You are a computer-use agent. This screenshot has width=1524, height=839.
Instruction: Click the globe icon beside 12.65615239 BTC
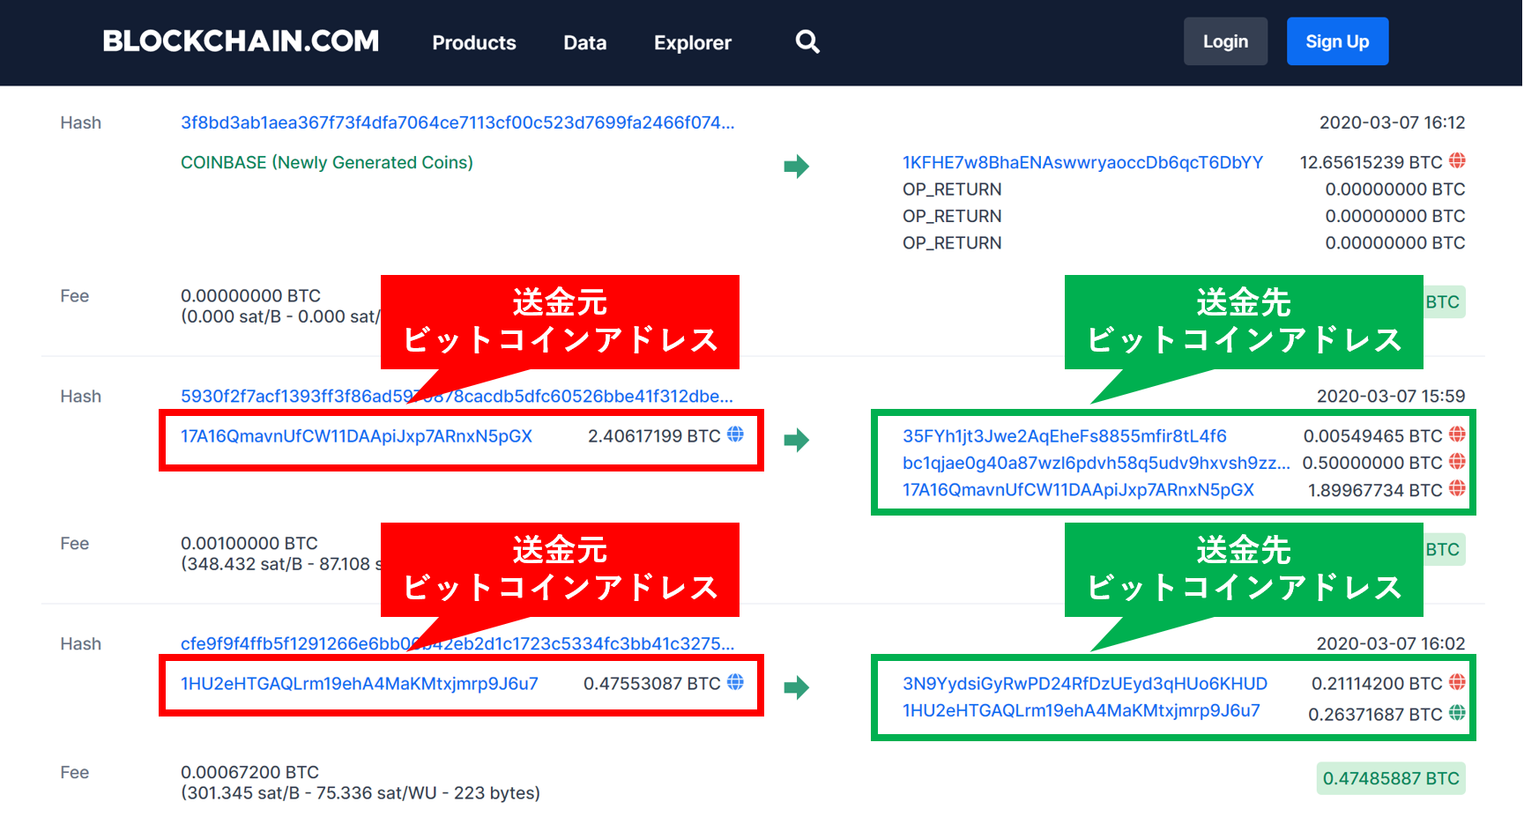[1459, 161]
